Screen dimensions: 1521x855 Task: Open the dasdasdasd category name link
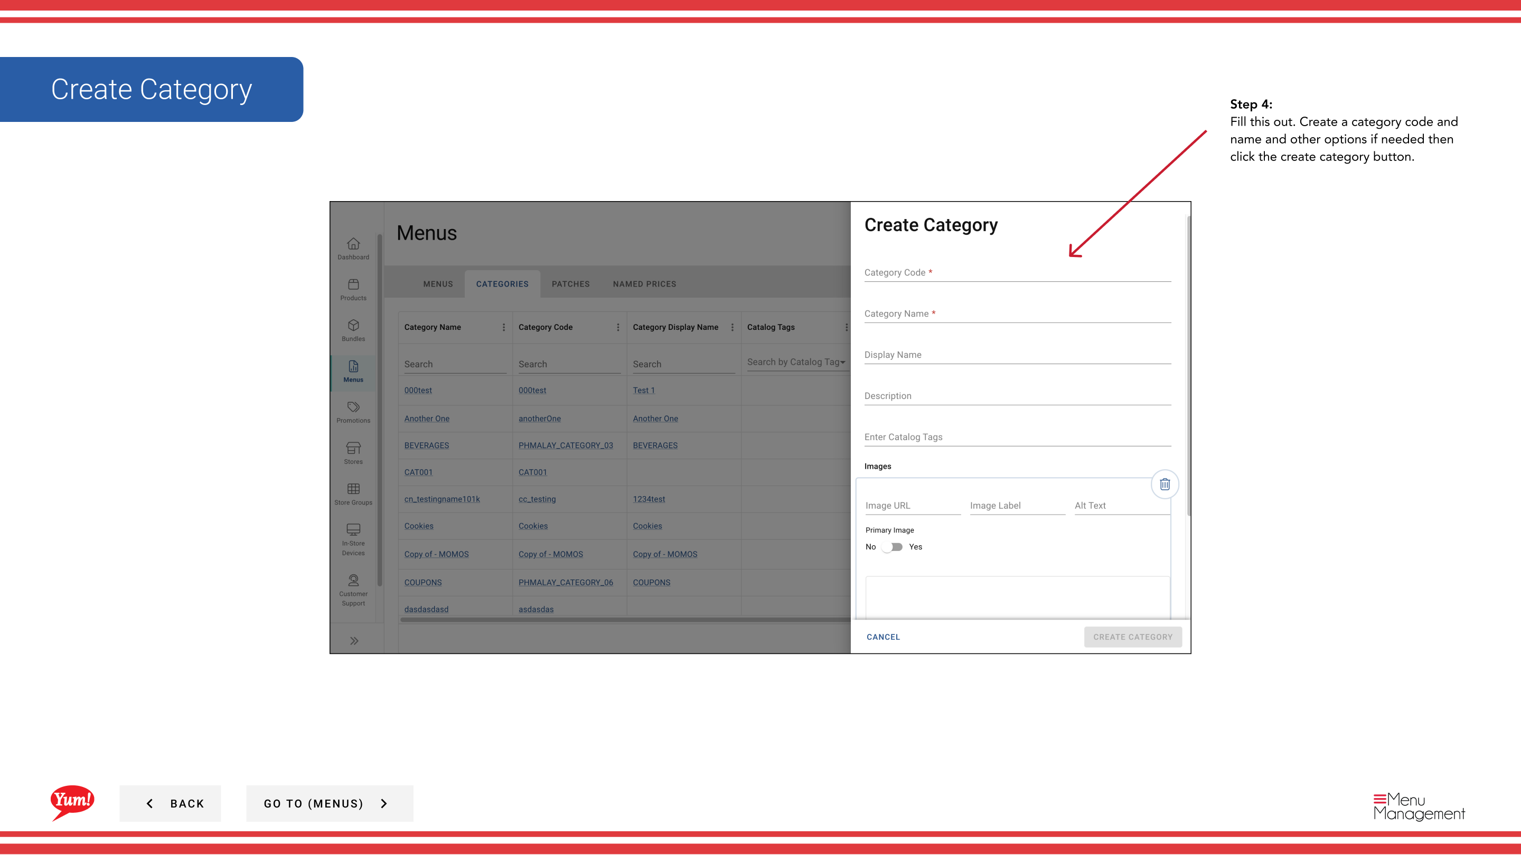tap(426, 610)
